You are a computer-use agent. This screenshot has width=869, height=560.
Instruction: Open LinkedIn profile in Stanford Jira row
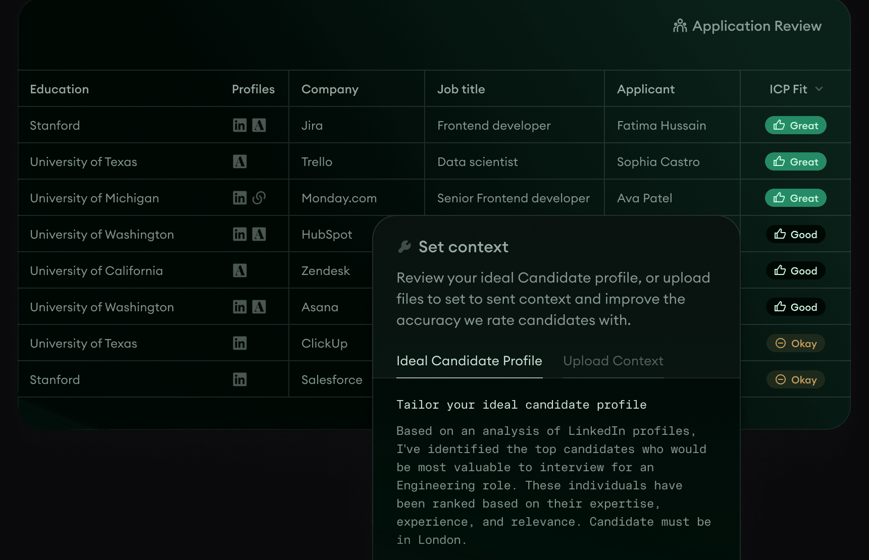click(239, 125)
